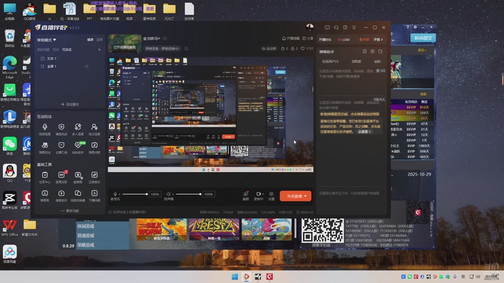Open 星海任务 with the red badge

click(x=62, y=175)
